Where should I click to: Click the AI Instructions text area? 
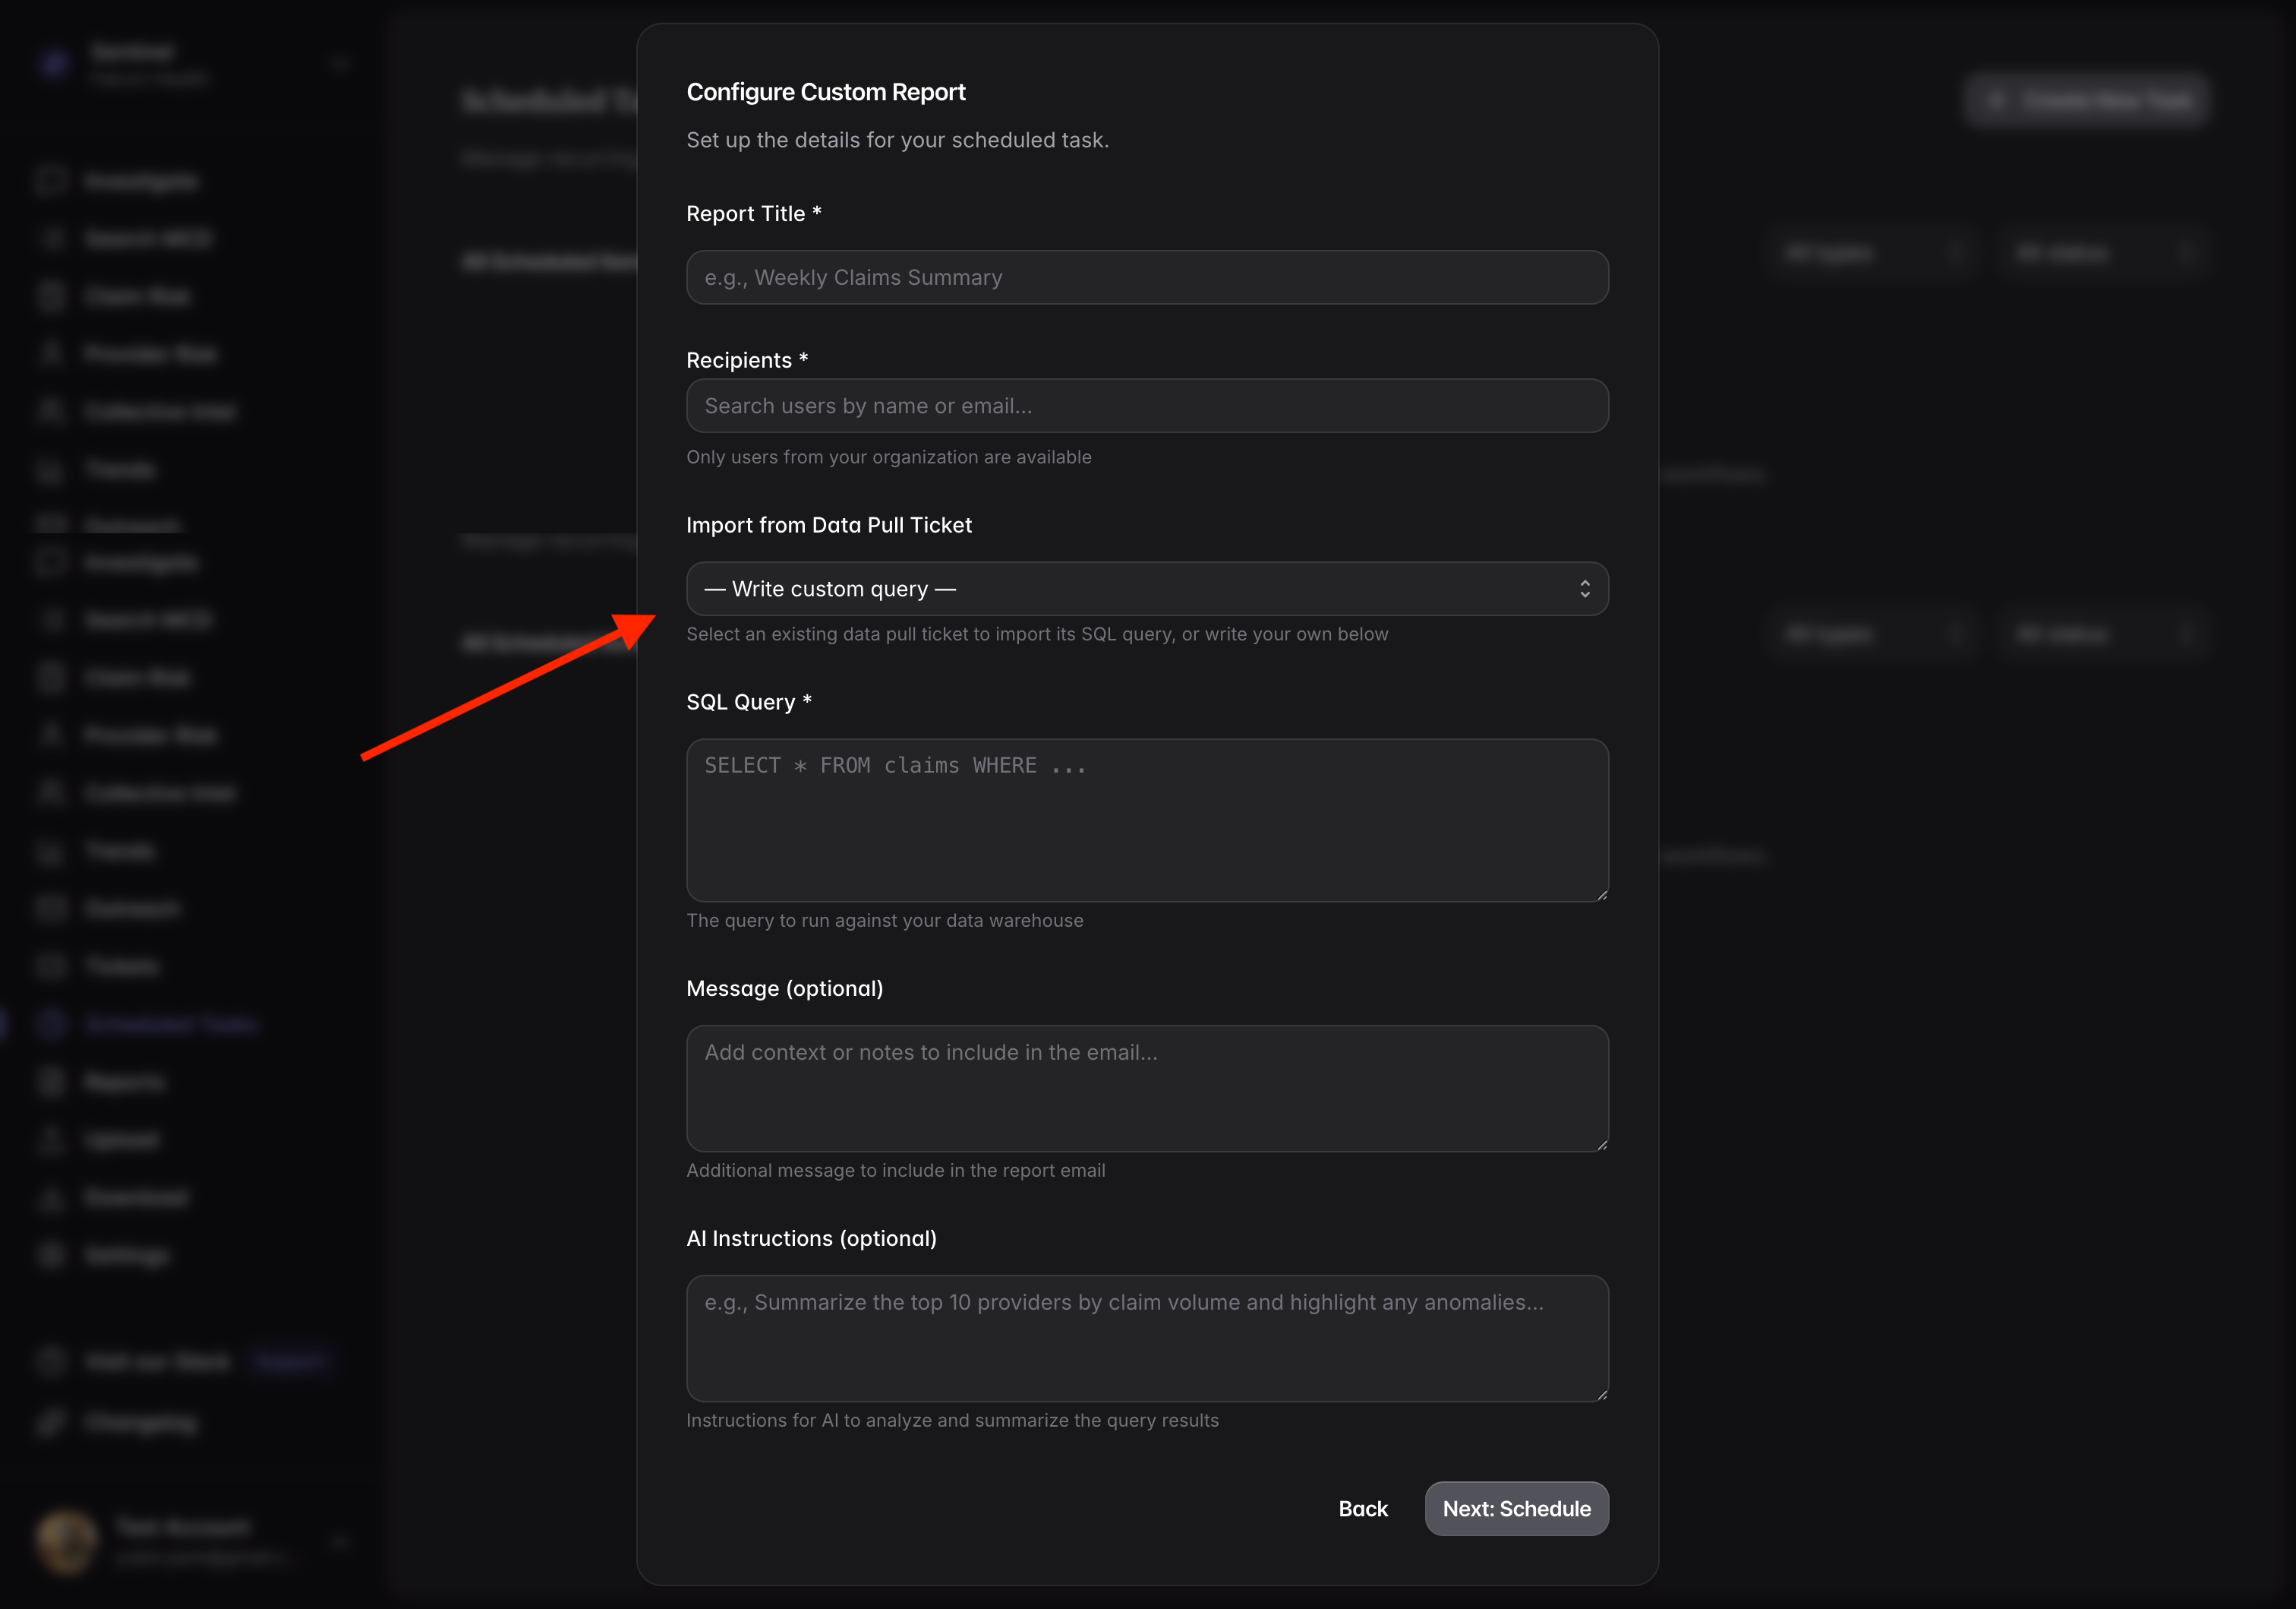1146,1337
